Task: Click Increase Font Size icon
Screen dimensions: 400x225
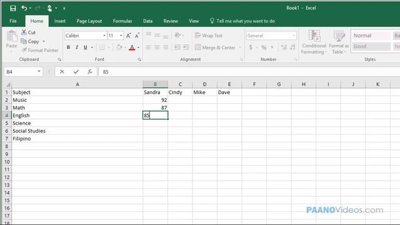Action: coord(129,36)
